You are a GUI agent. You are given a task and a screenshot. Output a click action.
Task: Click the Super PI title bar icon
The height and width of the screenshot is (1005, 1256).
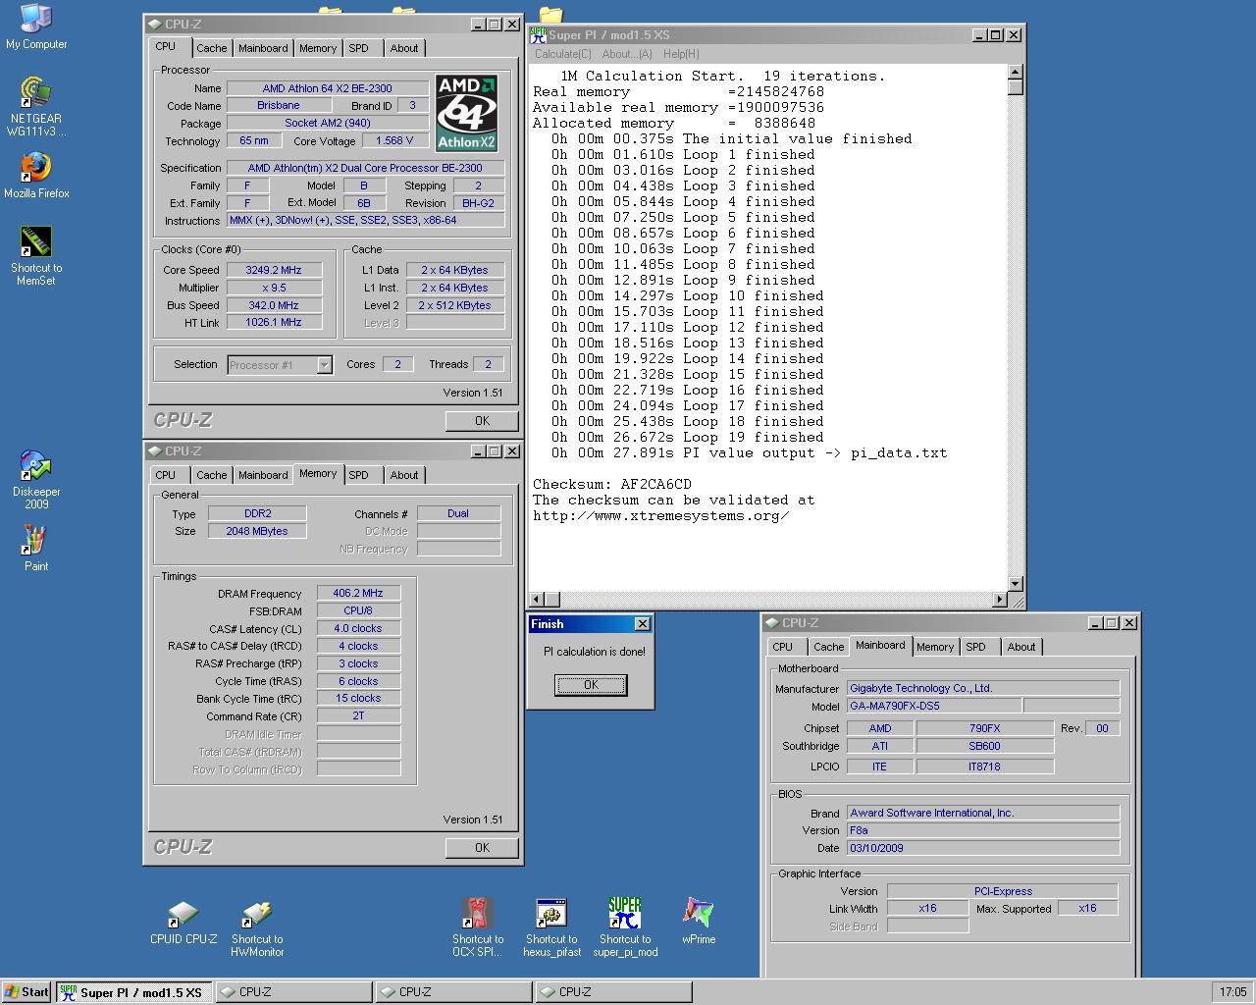(538, 34)
